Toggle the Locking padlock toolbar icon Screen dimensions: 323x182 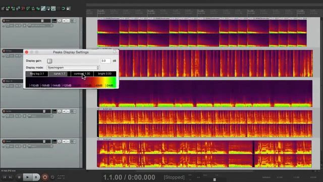[x=68, y=9]
